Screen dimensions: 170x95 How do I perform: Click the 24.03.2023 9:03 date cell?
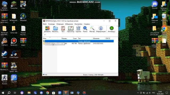click(98, 44)
